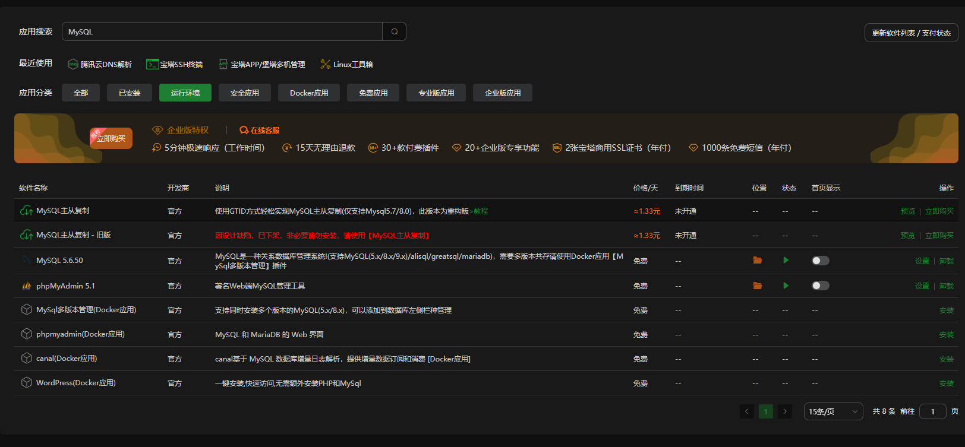Open the 宝塔APP/堡塔多机管理 shortcut

[x=262, y=64]
